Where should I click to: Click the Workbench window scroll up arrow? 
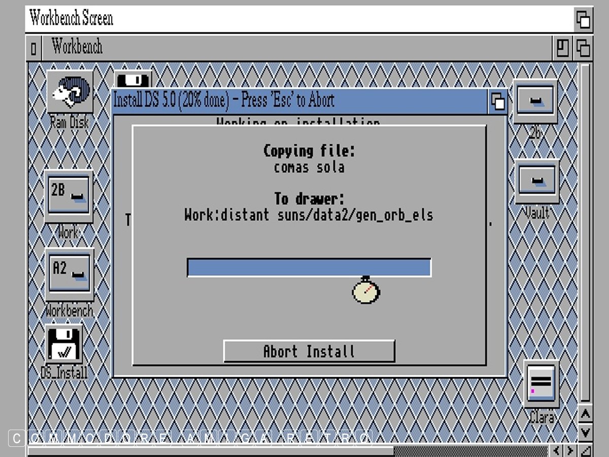click(585, 415)
